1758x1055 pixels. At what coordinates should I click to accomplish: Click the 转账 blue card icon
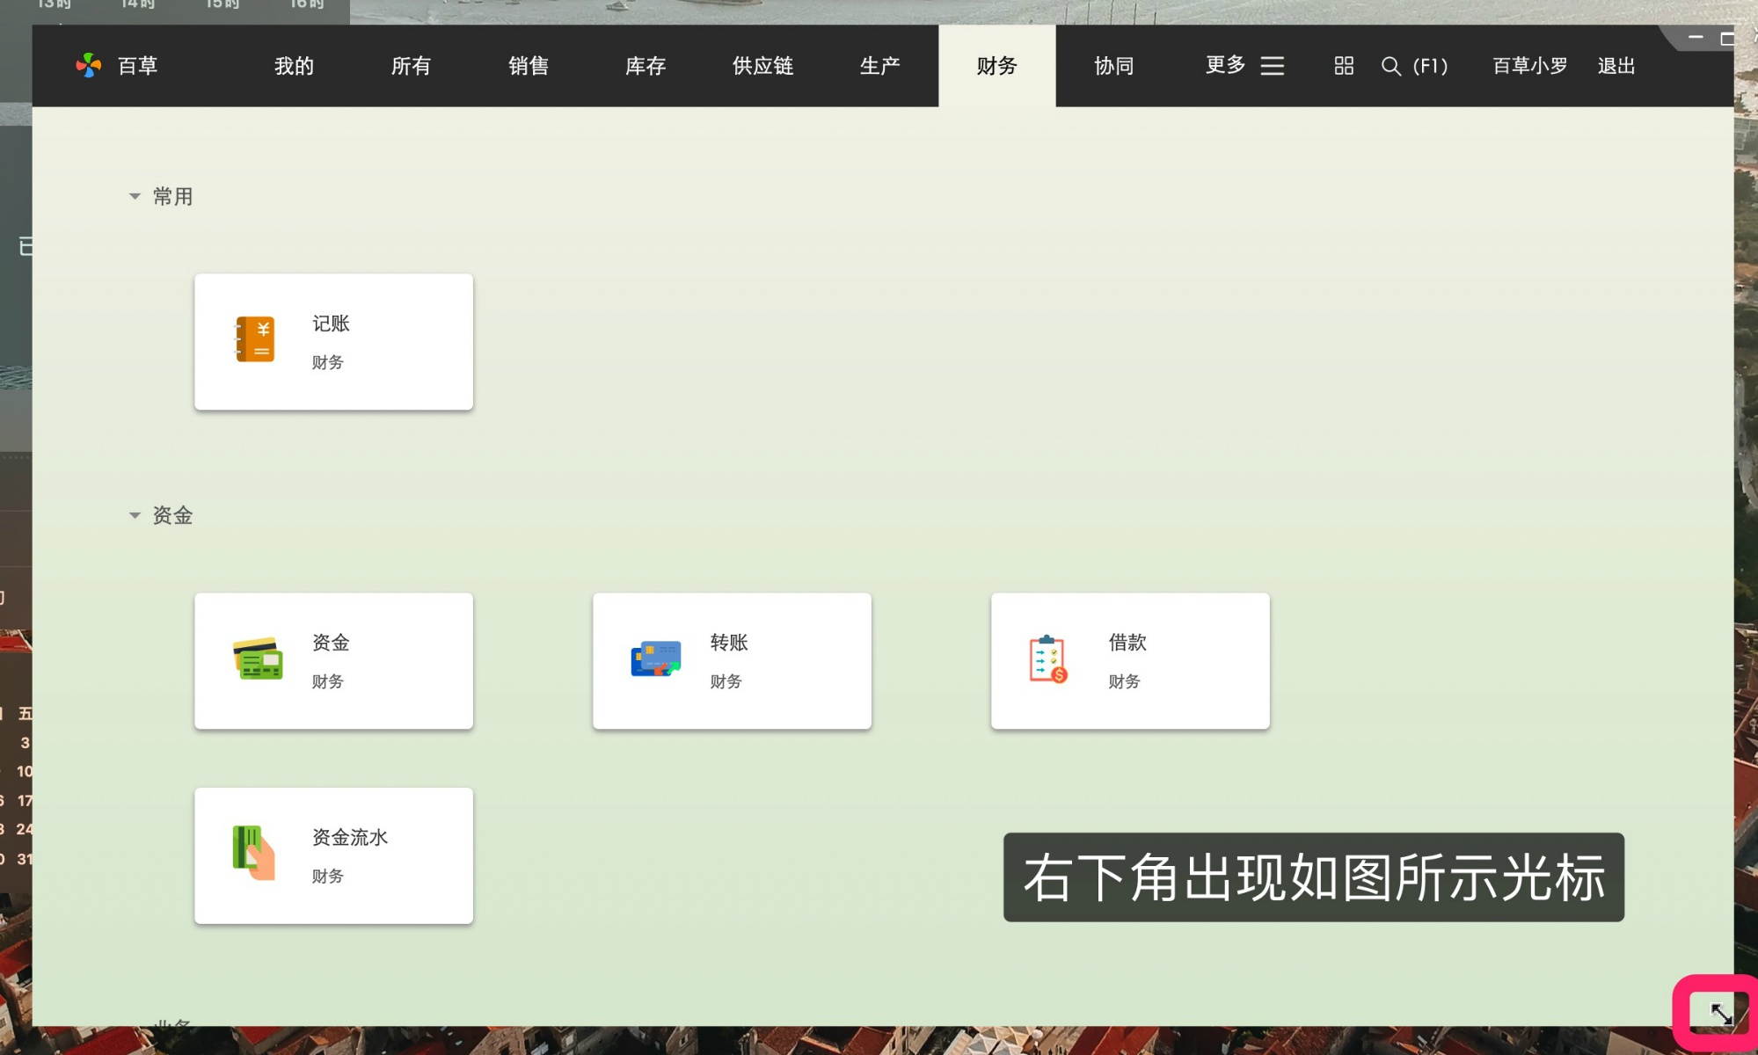[x=656, y=658]
